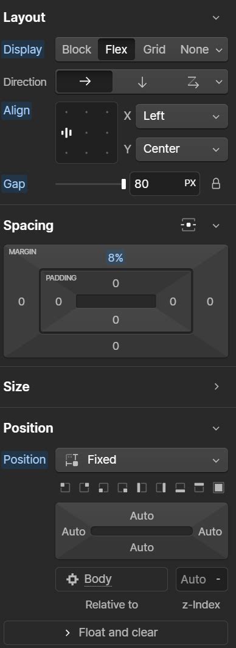
Task: Click the gap lock icon
Action: point(216,184)
